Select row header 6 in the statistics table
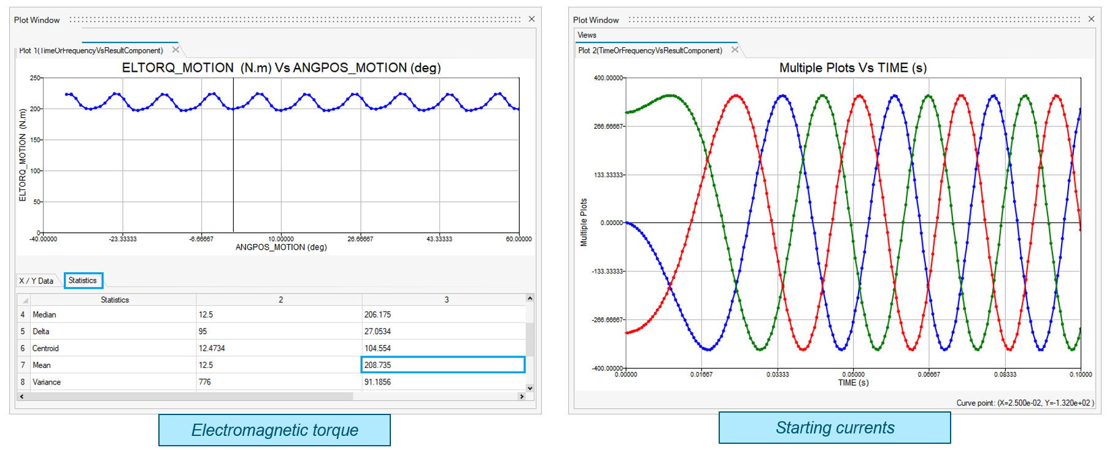1112x450 pixels. pyautogui.click(x=23, y=348)
